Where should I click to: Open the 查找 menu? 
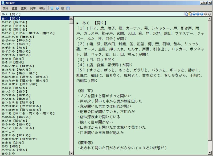24,8
